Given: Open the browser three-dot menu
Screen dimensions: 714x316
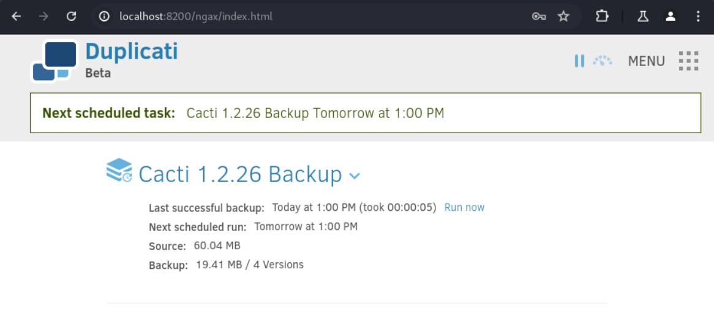Looking at the screenshot, I should click(x=698, y=17).
